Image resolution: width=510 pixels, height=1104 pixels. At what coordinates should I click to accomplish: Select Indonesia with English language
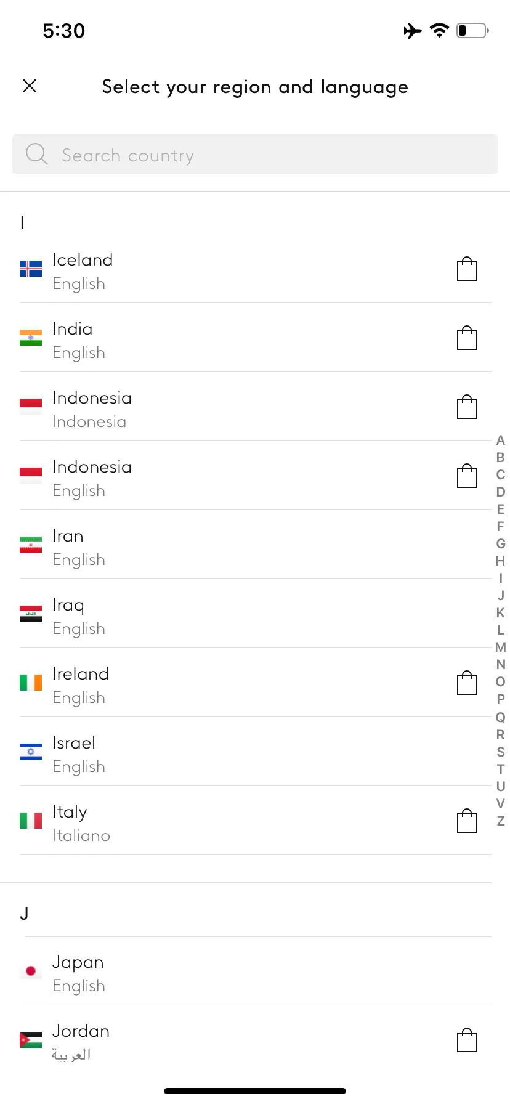255,476
